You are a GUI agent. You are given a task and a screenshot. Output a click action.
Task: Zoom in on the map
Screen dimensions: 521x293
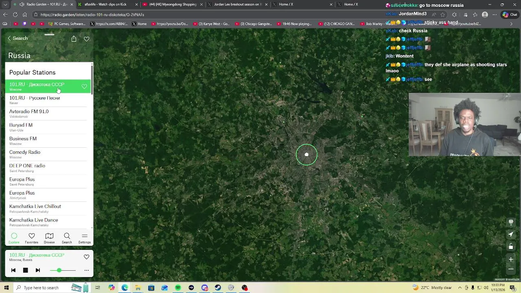point(511,259)
